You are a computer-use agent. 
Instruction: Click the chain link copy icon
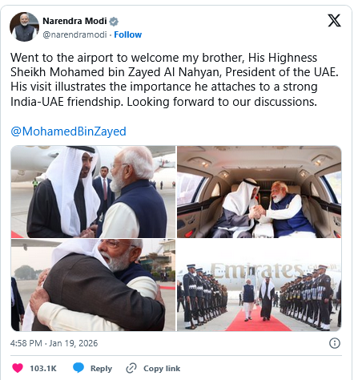click(x=131, y=368)
